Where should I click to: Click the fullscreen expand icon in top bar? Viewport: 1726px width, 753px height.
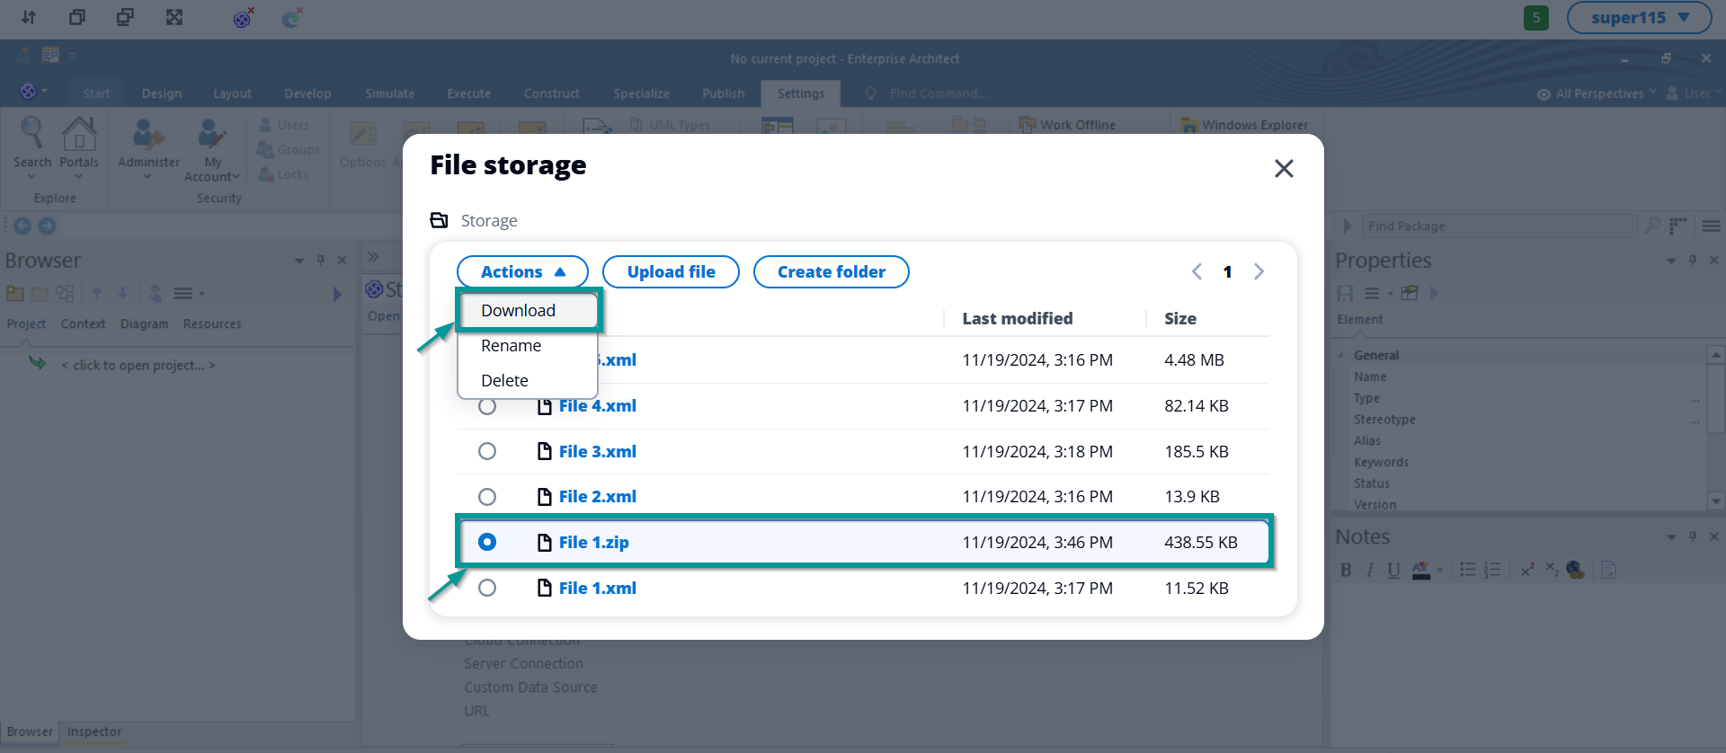[174, 17]
